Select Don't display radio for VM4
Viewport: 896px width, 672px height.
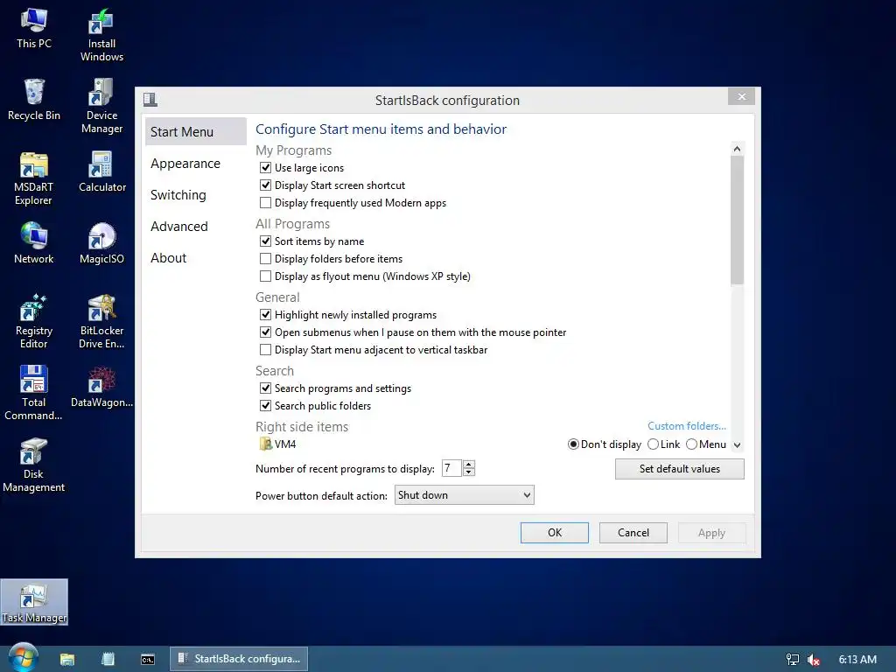(573, 444)
